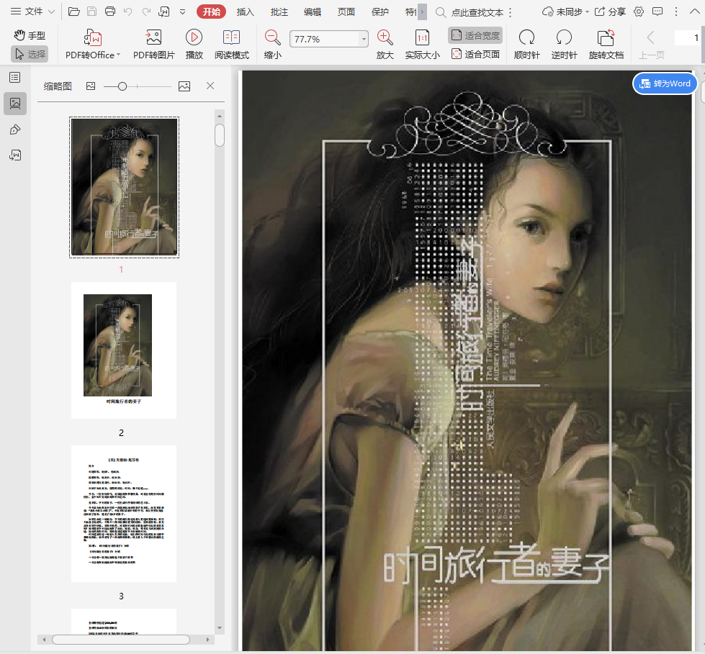Click the 播放 play icon

pos(194,37)
